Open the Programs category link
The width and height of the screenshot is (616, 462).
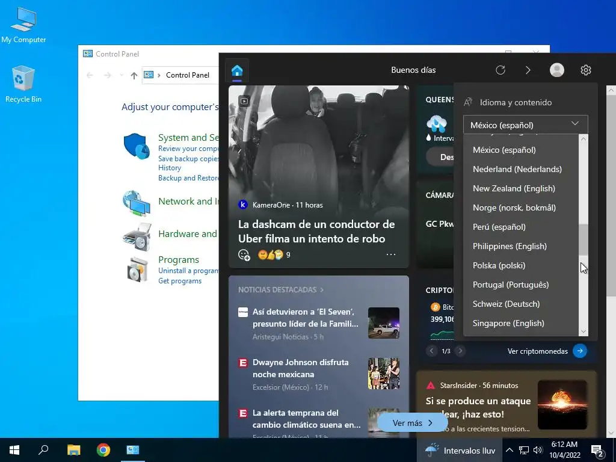[178, 260]
